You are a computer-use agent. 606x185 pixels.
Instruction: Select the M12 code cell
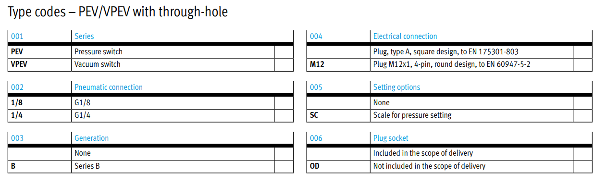point(317,64)
